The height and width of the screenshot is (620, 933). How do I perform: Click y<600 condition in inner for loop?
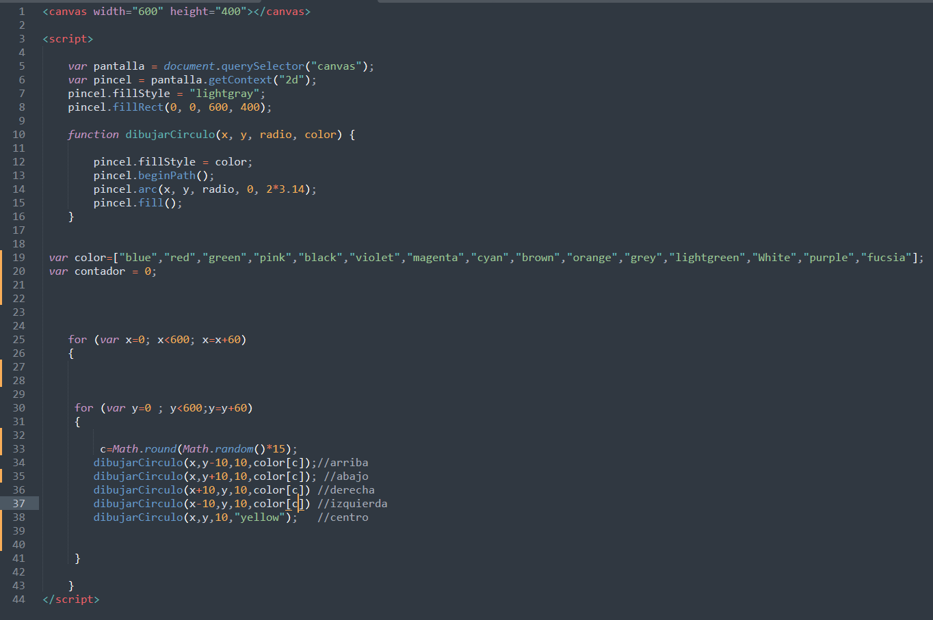point(186,408)
